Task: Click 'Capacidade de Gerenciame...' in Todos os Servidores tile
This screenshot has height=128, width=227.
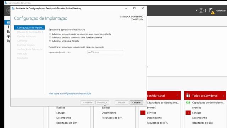Action: tap(208, 103)
